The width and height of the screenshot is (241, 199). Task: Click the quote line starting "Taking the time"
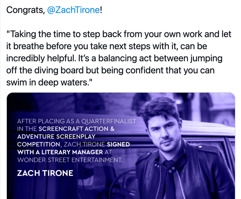point(119,34)
